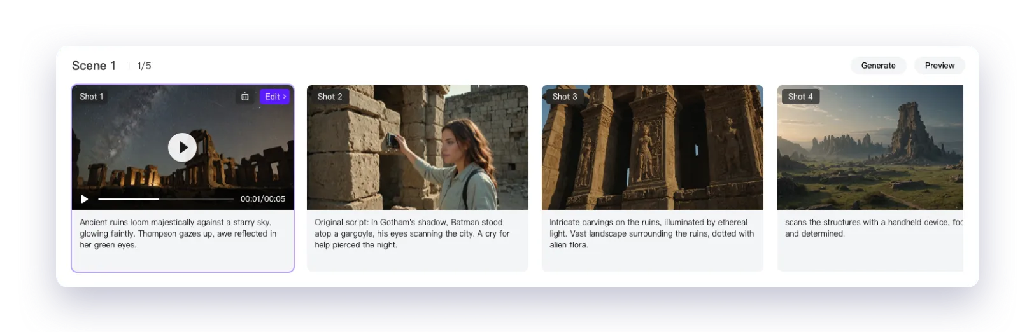Image resolution: width=1034 pixels, height=332 pixels.
Task: Click the Shot 3 'Intricate carvings' description
Action: coord(651,233)
